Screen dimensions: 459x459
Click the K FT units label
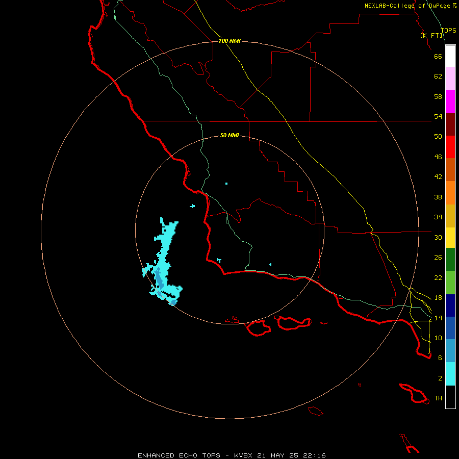[431, 35]
